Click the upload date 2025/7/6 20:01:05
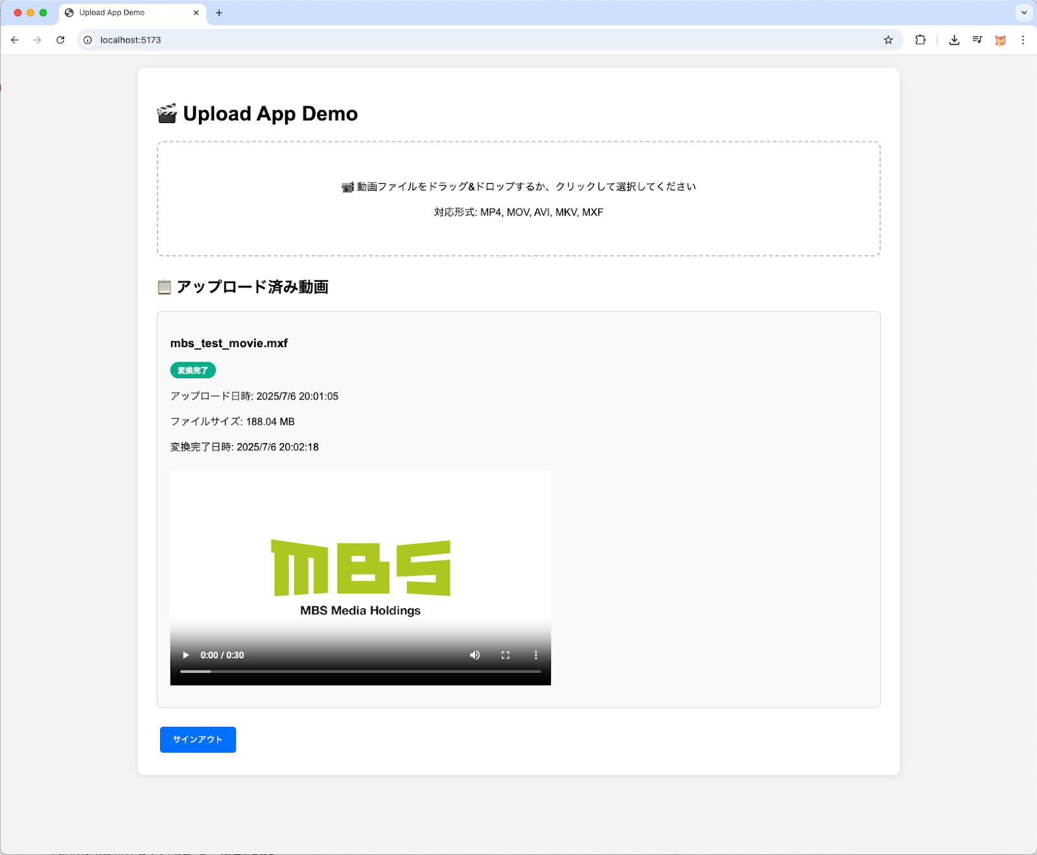The height and width of the screenshot is (855, 1037). click(297, 396)
